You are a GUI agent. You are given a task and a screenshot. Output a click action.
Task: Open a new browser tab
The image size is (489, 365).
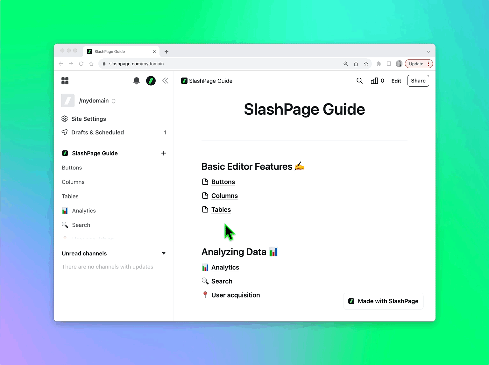(x=167, y=52)
